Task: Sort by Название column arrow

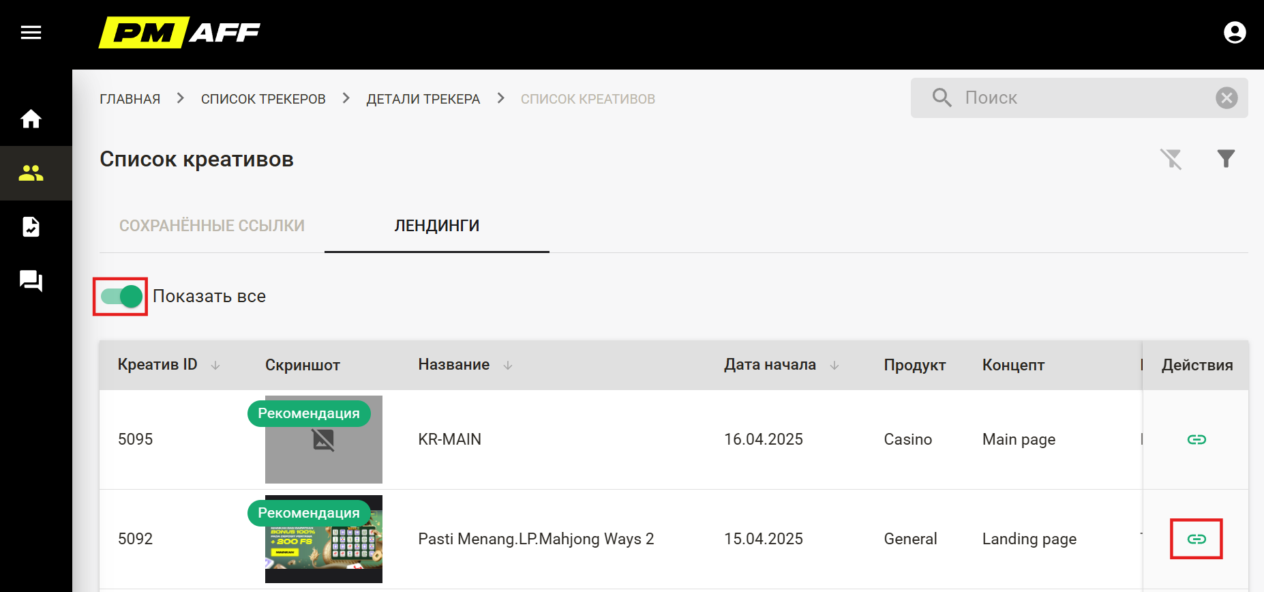Action: [x=508, y=366]
